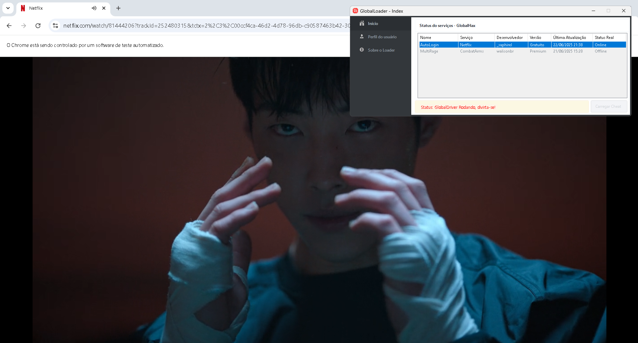The width and height of the screenshot is (638, 343).
Task: Mute the Netflix tab audio icon
Action: 94,8
